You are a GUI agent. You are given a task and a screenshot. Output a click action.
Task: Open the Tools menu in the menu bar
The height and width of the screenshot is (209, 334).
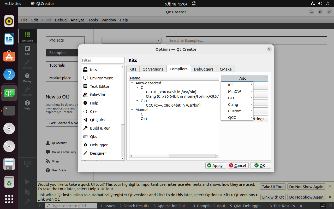[93, 20]
